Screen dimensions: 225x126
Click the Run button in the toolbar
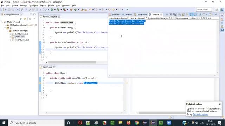(52, 10)
